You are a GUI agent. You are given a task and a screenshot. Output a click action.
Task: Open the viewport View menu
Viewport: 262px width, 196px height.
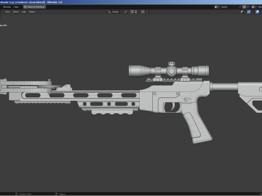point(8,12)
